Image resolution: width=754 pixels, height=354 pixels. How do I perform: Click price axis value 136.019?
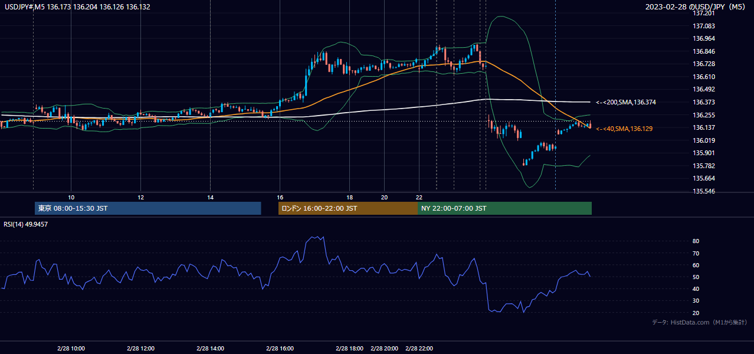tap(704, 140)
